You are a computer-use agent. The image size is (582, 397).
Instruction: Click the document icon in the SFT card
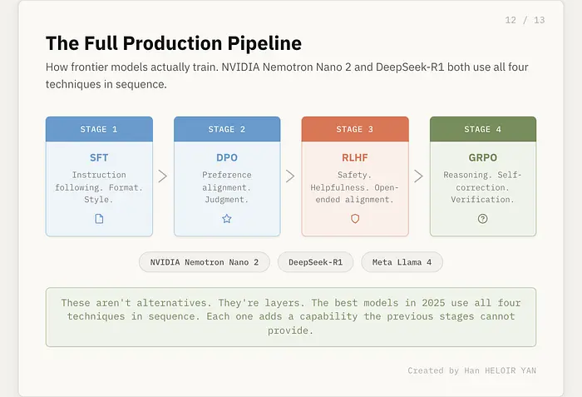pyautogui.click(x=99, y=219)
